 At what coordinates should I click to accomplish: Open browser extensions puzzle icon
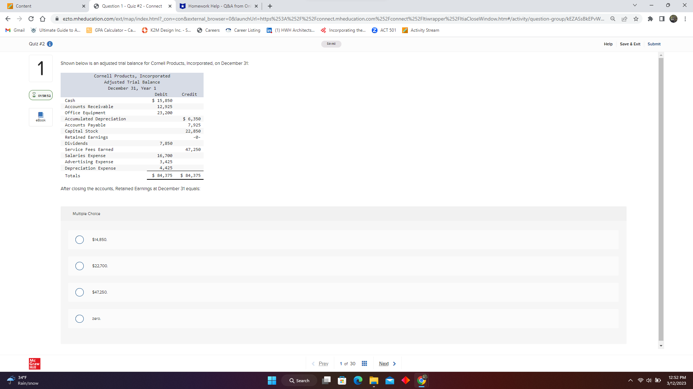click(650, 19)
